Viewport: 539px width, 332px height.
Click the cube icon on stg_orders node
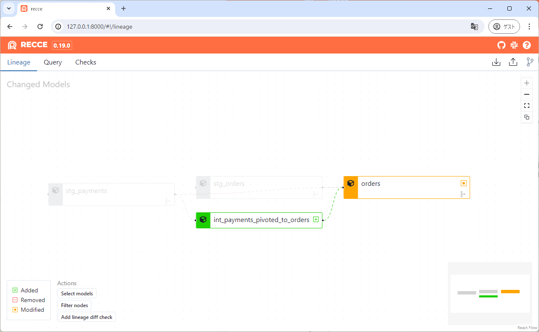coord(203,183)
